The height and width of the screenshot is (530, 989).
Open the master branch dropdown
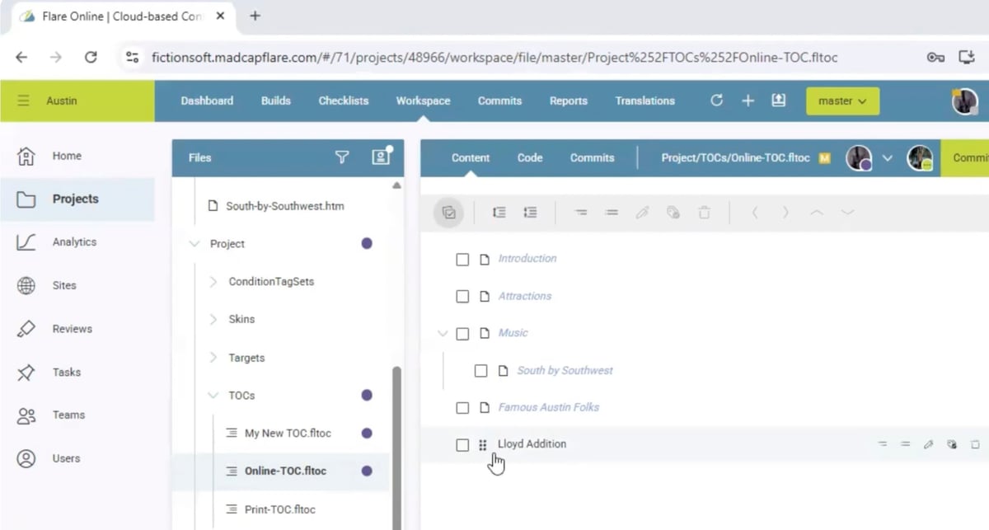842,101
